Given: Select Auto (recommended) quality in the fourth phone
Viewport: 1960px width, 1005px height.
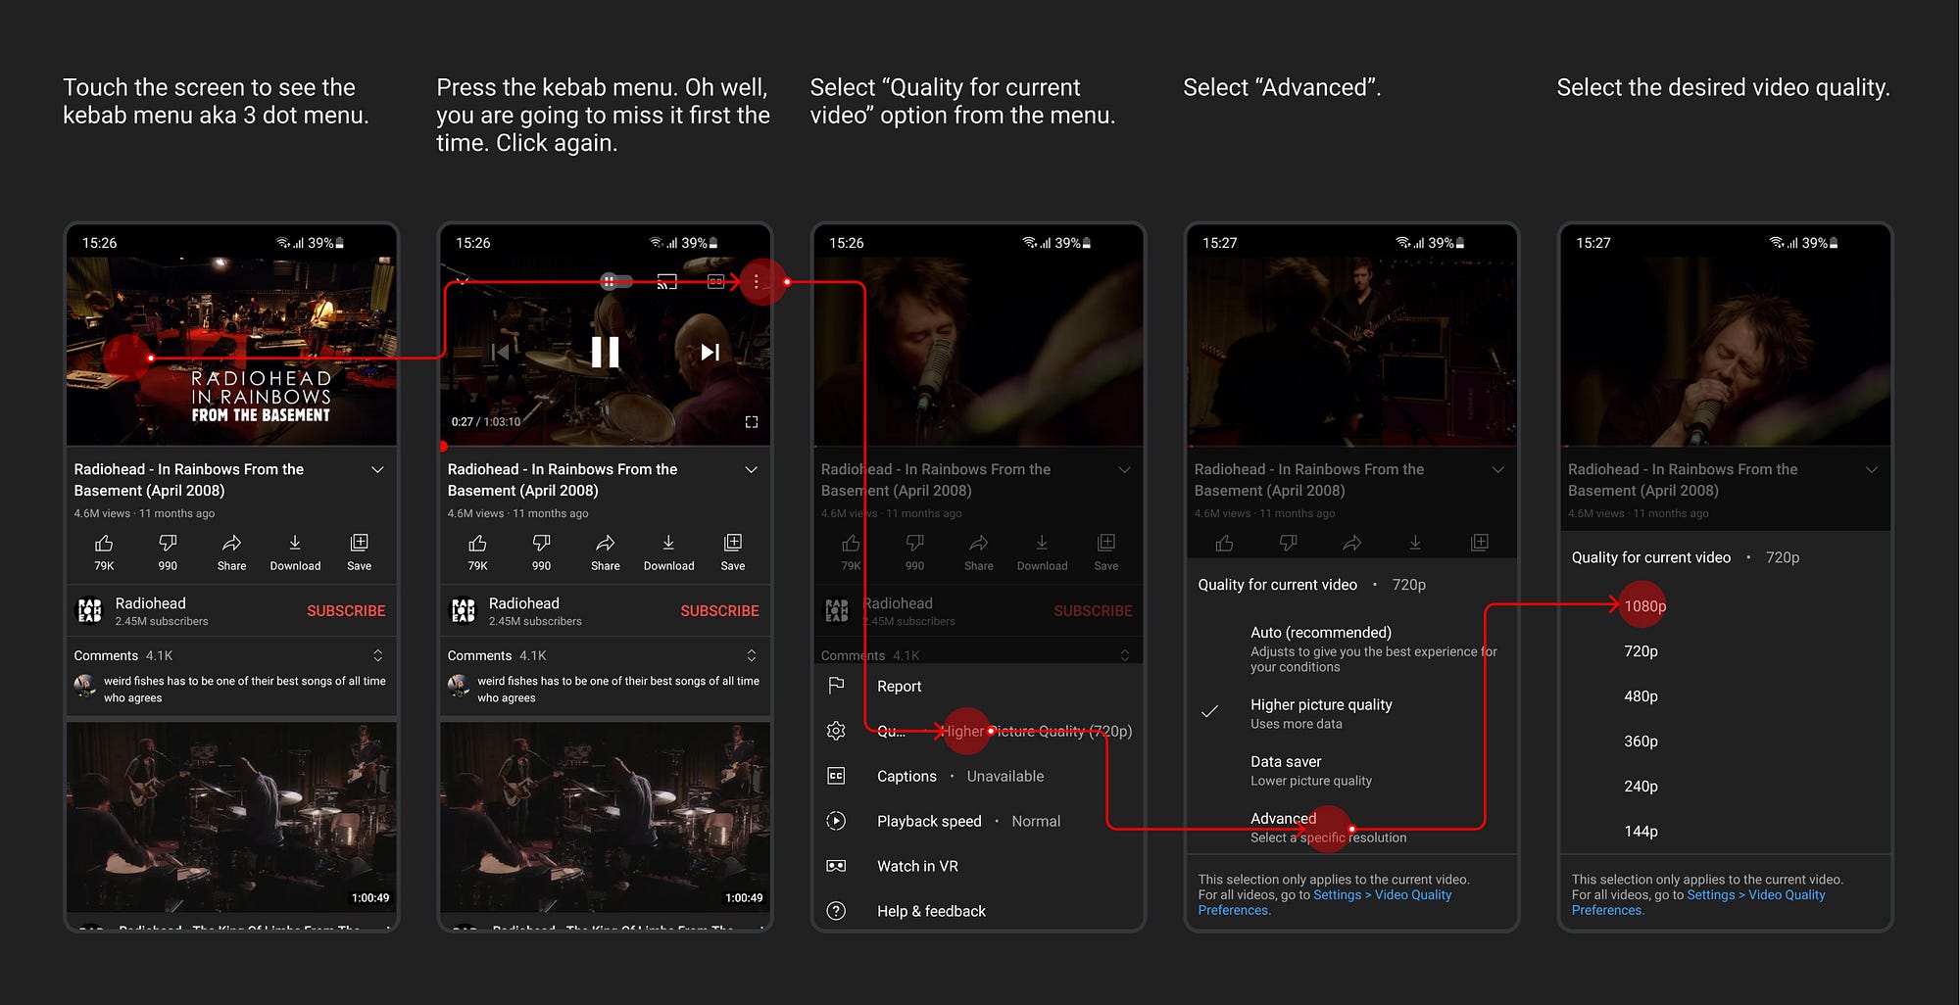Looking at the screenshot, I should [x=1351, y=648].
